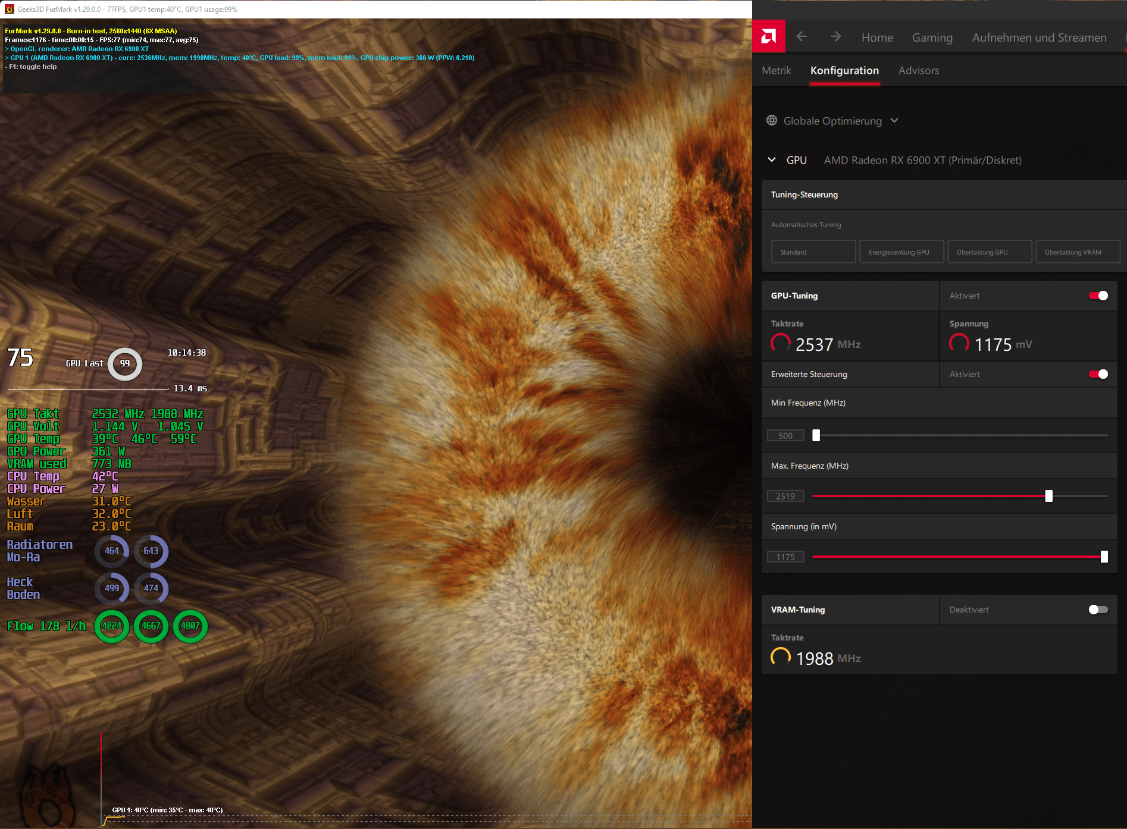Switch to the Advisors tab
The width and height of the screenshot is (1127, 829).
tap(919, 70)
